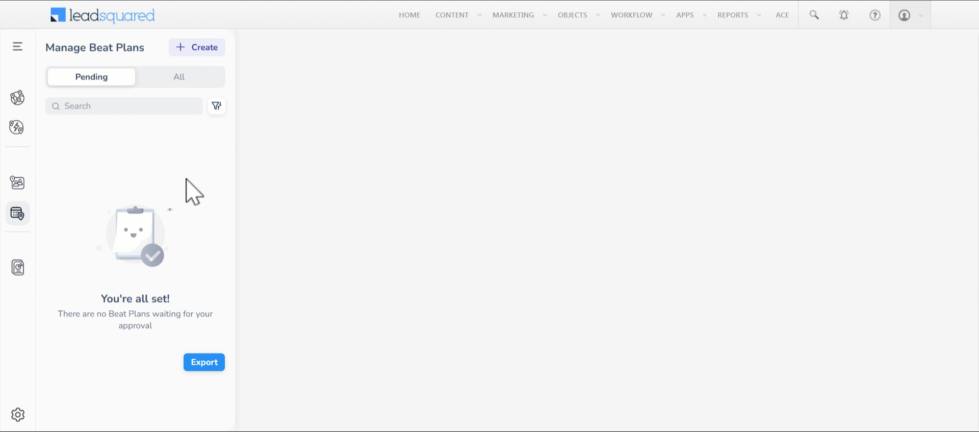Open the Beat Plans calendar sidebar icon
This screenshot has width=979, height=432.
[17, 213]
